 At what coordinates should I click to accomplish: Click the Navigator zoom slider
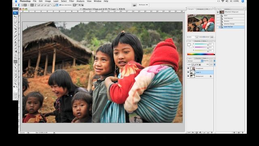tap(204, 37)
